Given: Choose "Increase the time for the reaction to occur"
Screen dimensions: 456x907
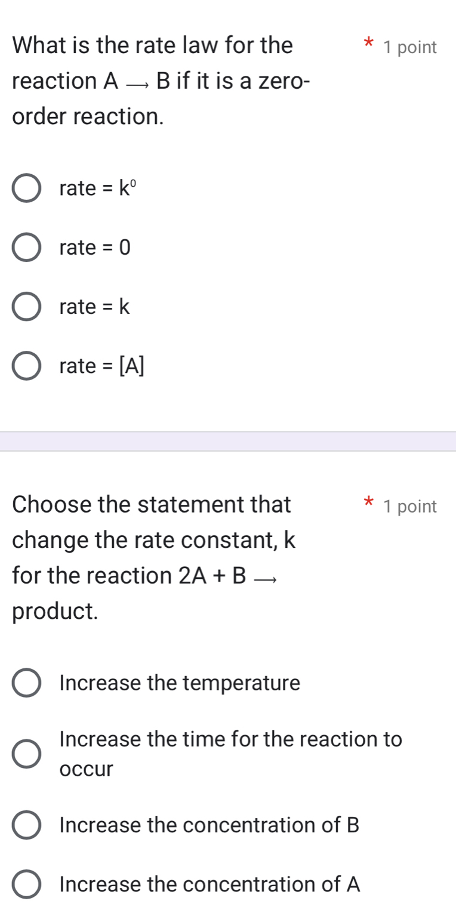Looking at the screenshot, I should coord(26,755).
